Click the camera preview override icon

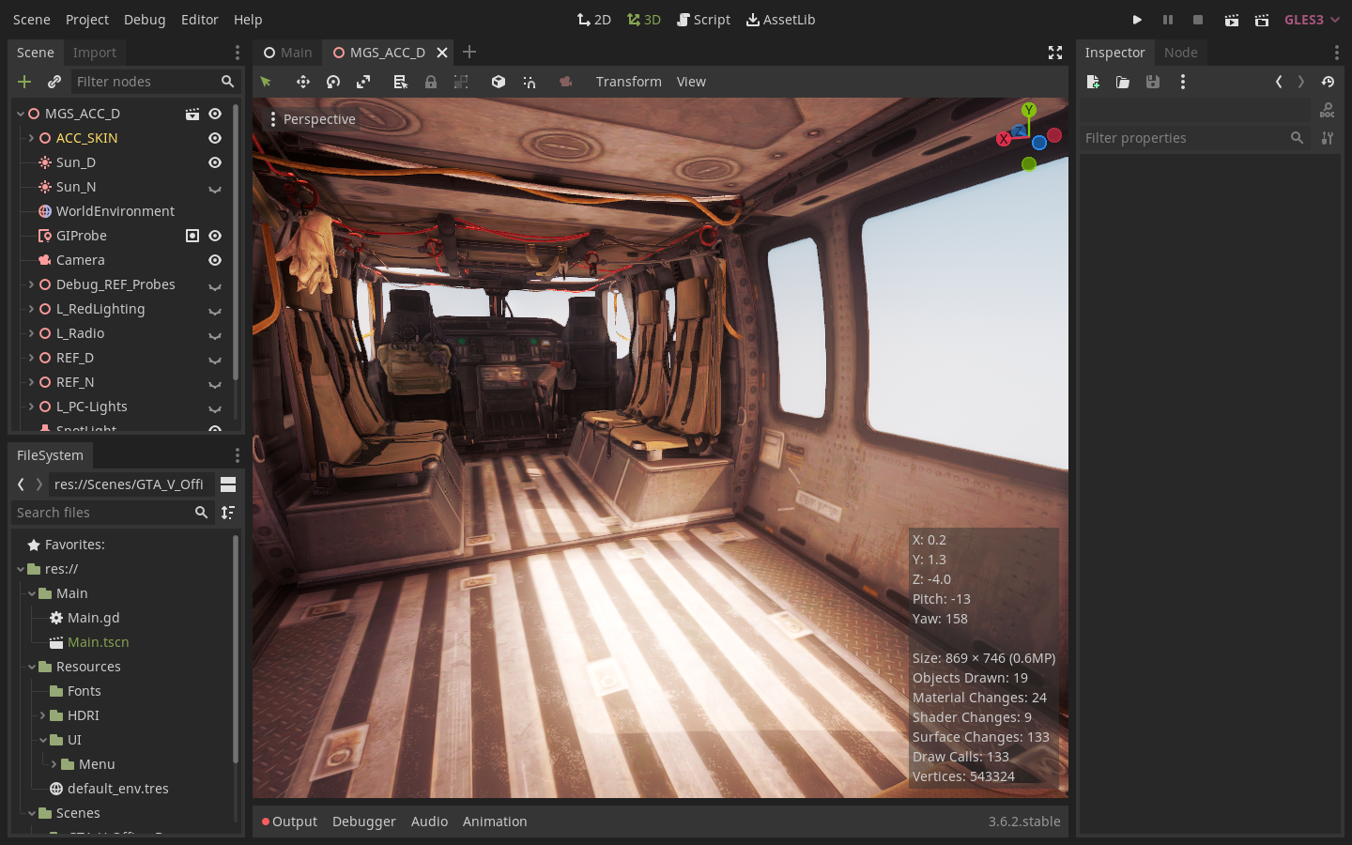click(566, 82)
